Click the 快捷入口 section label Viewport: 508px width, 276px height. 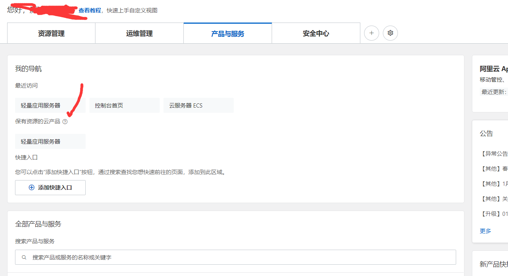point(26,158)
